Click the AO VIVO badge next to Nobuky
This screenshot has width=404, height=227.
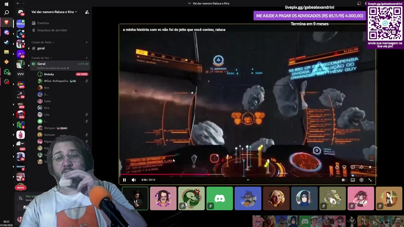click(x=82, y=74)
